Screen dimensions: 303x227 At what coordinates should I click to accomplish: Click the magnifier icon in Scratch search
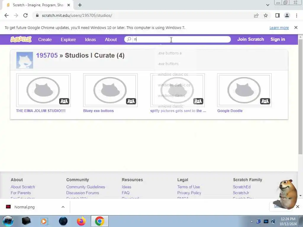click(x=129, y=39)
